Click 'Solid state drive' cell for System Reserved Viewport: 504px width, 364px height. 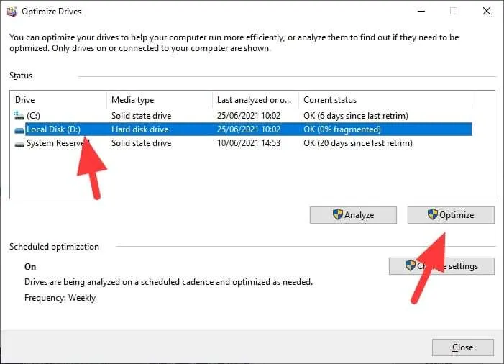(141, 143)
